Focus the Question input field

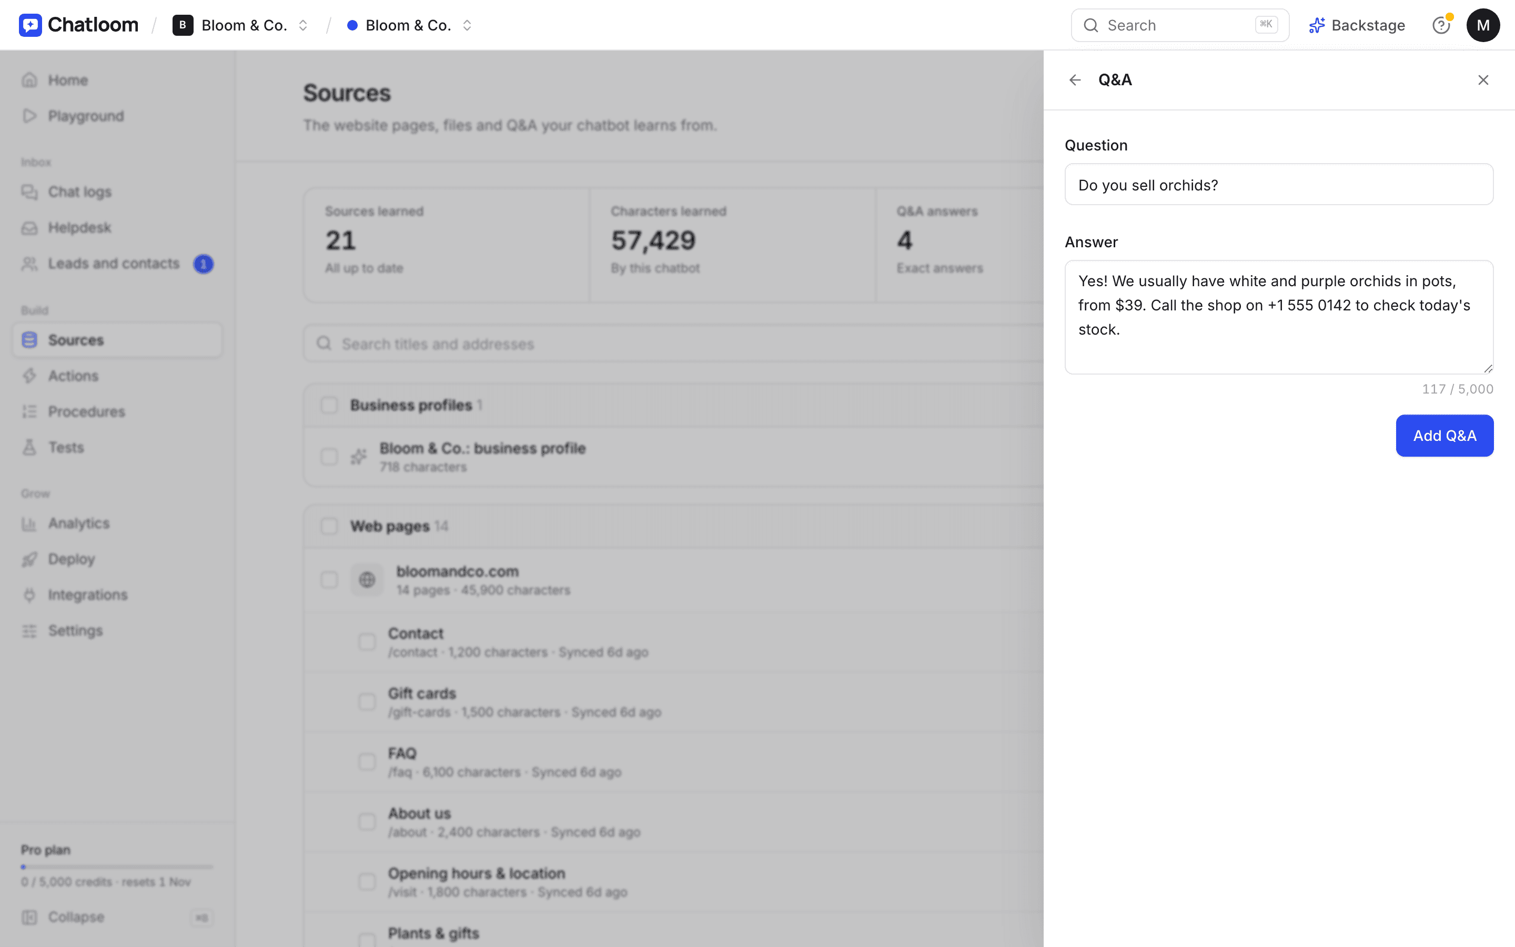click(1279, 185)
